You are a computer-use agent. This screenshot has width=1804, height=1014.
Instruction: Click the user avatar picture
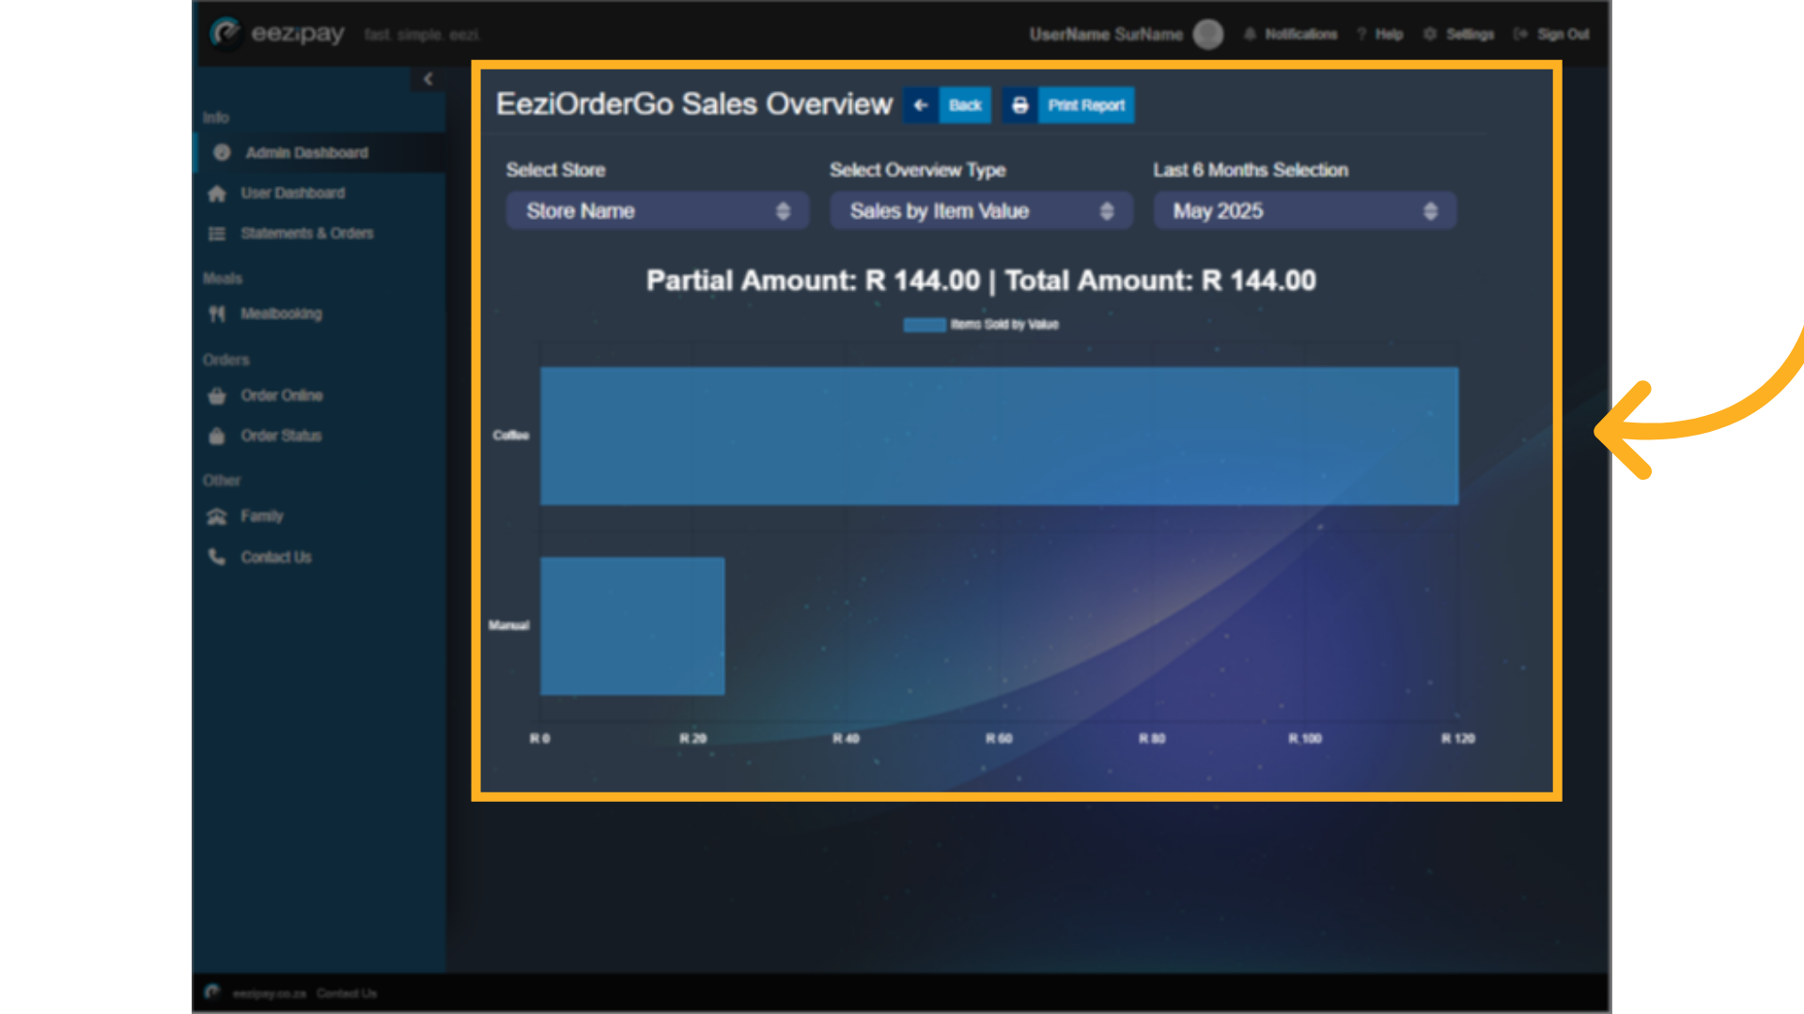click(1208, 35)
